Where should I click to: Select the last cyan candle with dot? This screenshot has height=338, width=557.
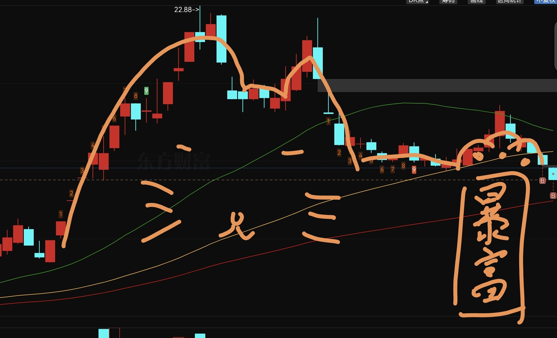point(553,174)
